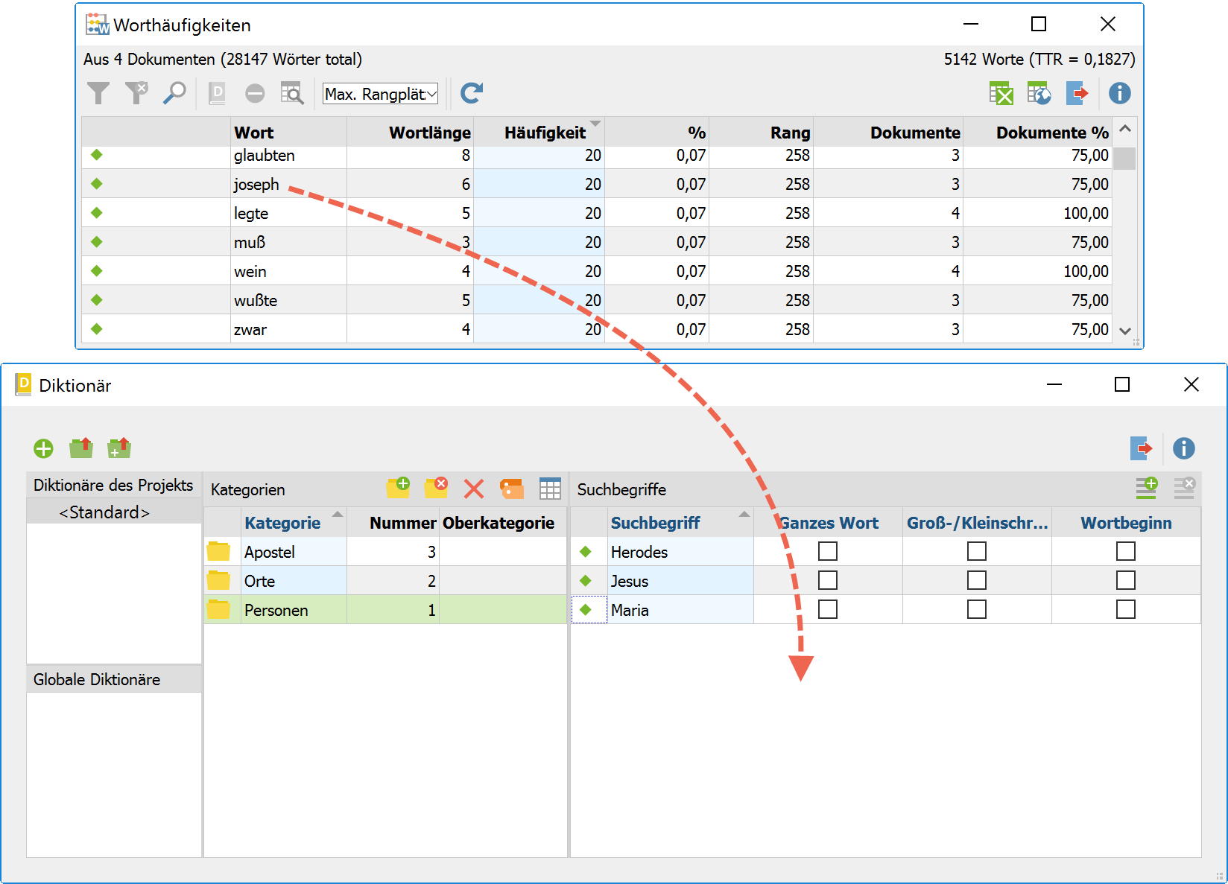Toggle Groß-/Kleinschreibung checkbox for Maria
The height and width of the screenshot is (884, 1228).
click(977, 609)
